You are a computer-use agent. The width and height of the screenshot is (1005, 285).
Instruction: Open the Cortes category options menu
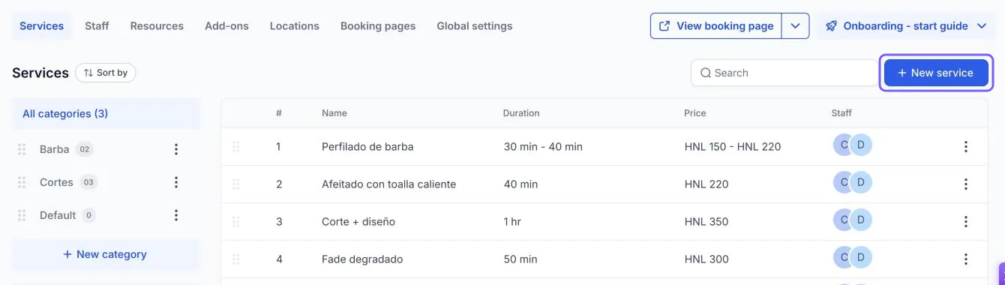[176, 182]
